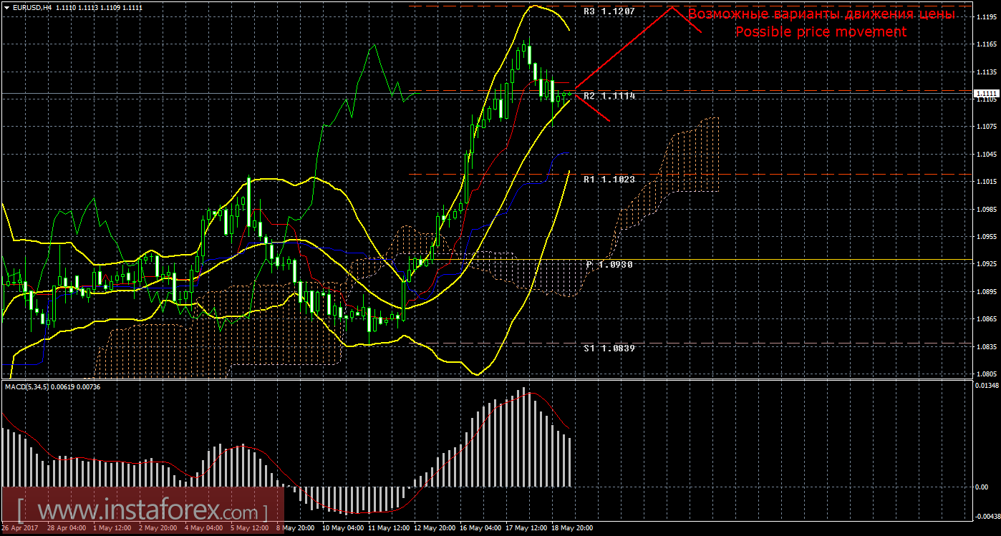This screenshot has height=536, width=1001.
Task: Select the P 1.0930 pivot point label
Action: [610, 264]
